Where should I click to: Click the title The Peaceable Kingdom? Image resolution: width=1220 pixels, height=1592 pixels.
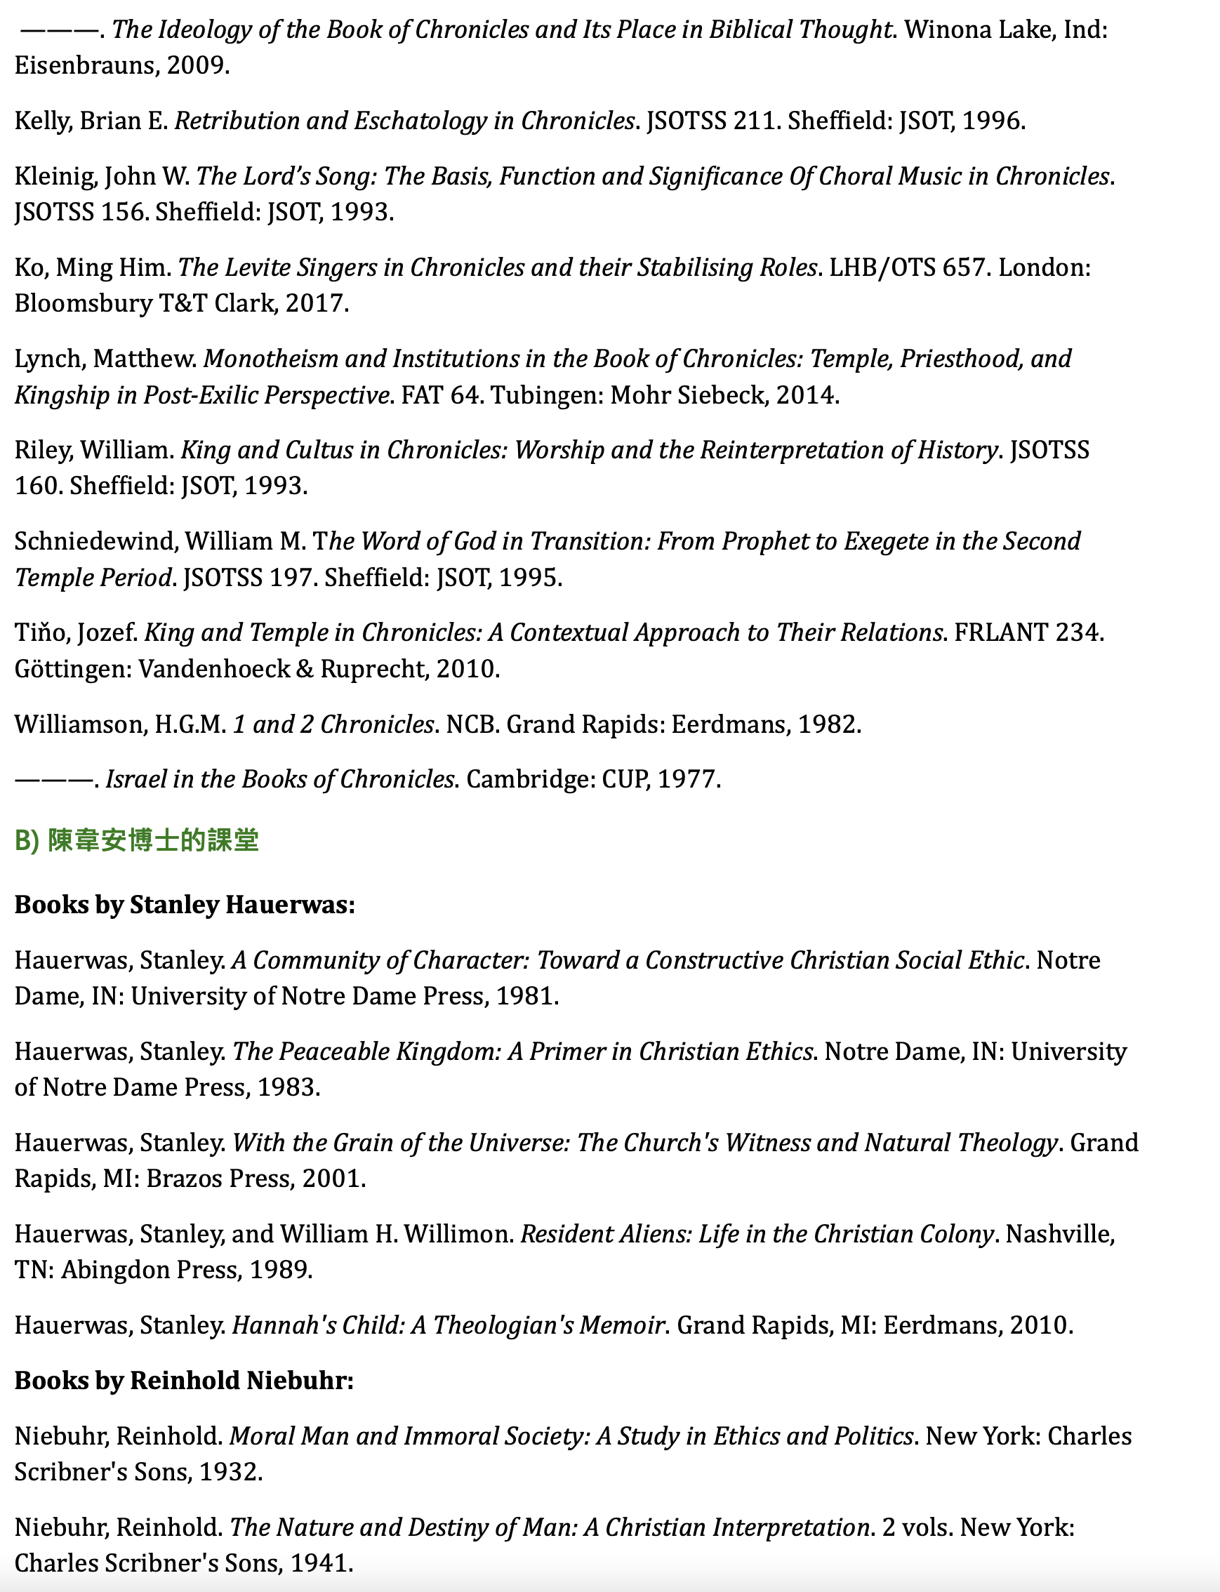[522, 1052]
